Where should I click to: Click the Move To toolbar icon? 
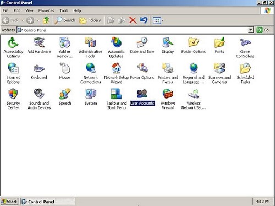(x=111, y=20)
